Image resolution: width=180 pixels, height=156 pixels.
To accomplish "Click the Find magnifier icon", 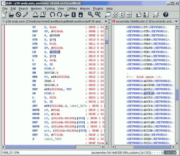I will pyautogui.click(x=91, y=15).
